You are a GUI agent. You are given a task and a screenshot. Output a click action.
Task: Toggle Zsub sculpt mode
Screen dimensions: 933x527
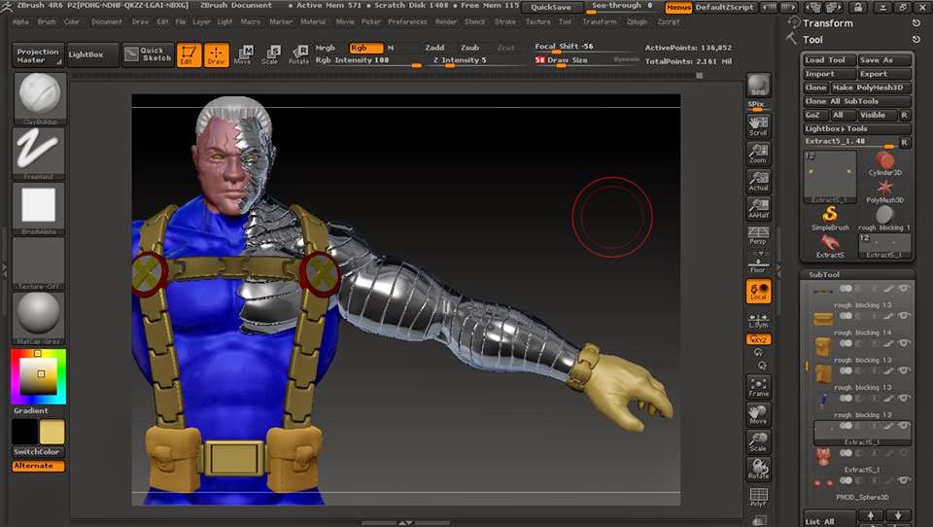[x=469, y=48]
